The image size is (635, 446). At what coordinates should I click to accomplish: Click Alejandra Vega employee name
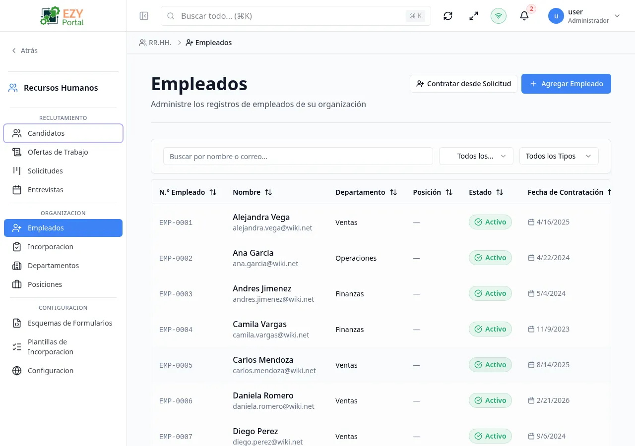point(261,217)
